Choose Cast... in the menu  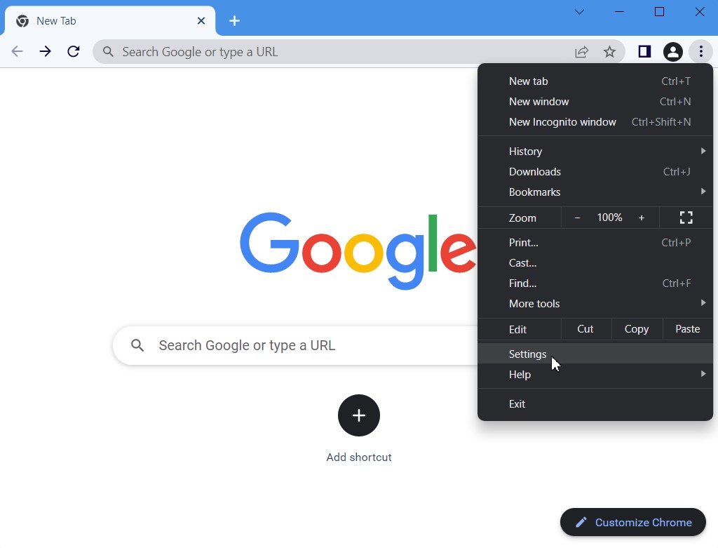[595, 263]
